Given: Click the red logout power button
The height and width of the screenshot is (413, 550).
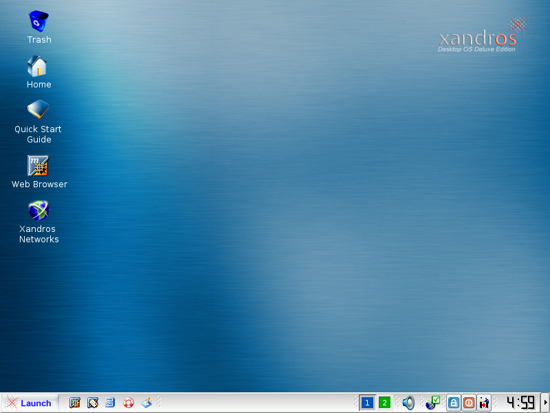Looking at the screenshot, I should coord(469,403).
